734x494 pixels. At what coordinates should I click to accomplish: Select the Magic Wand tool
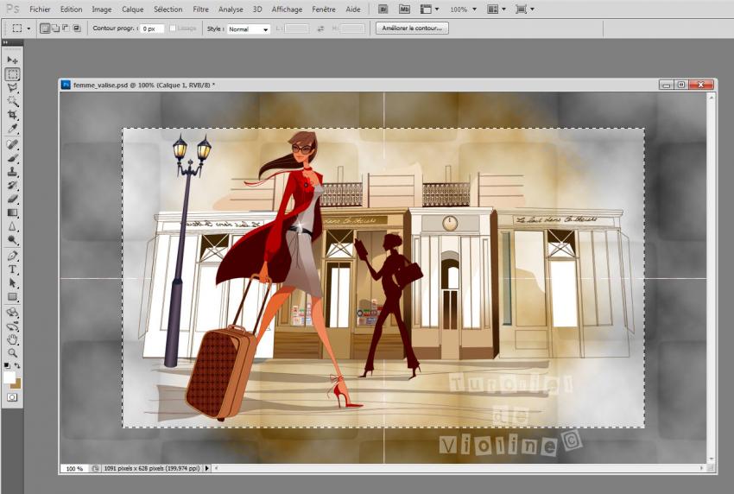point(13,101)
